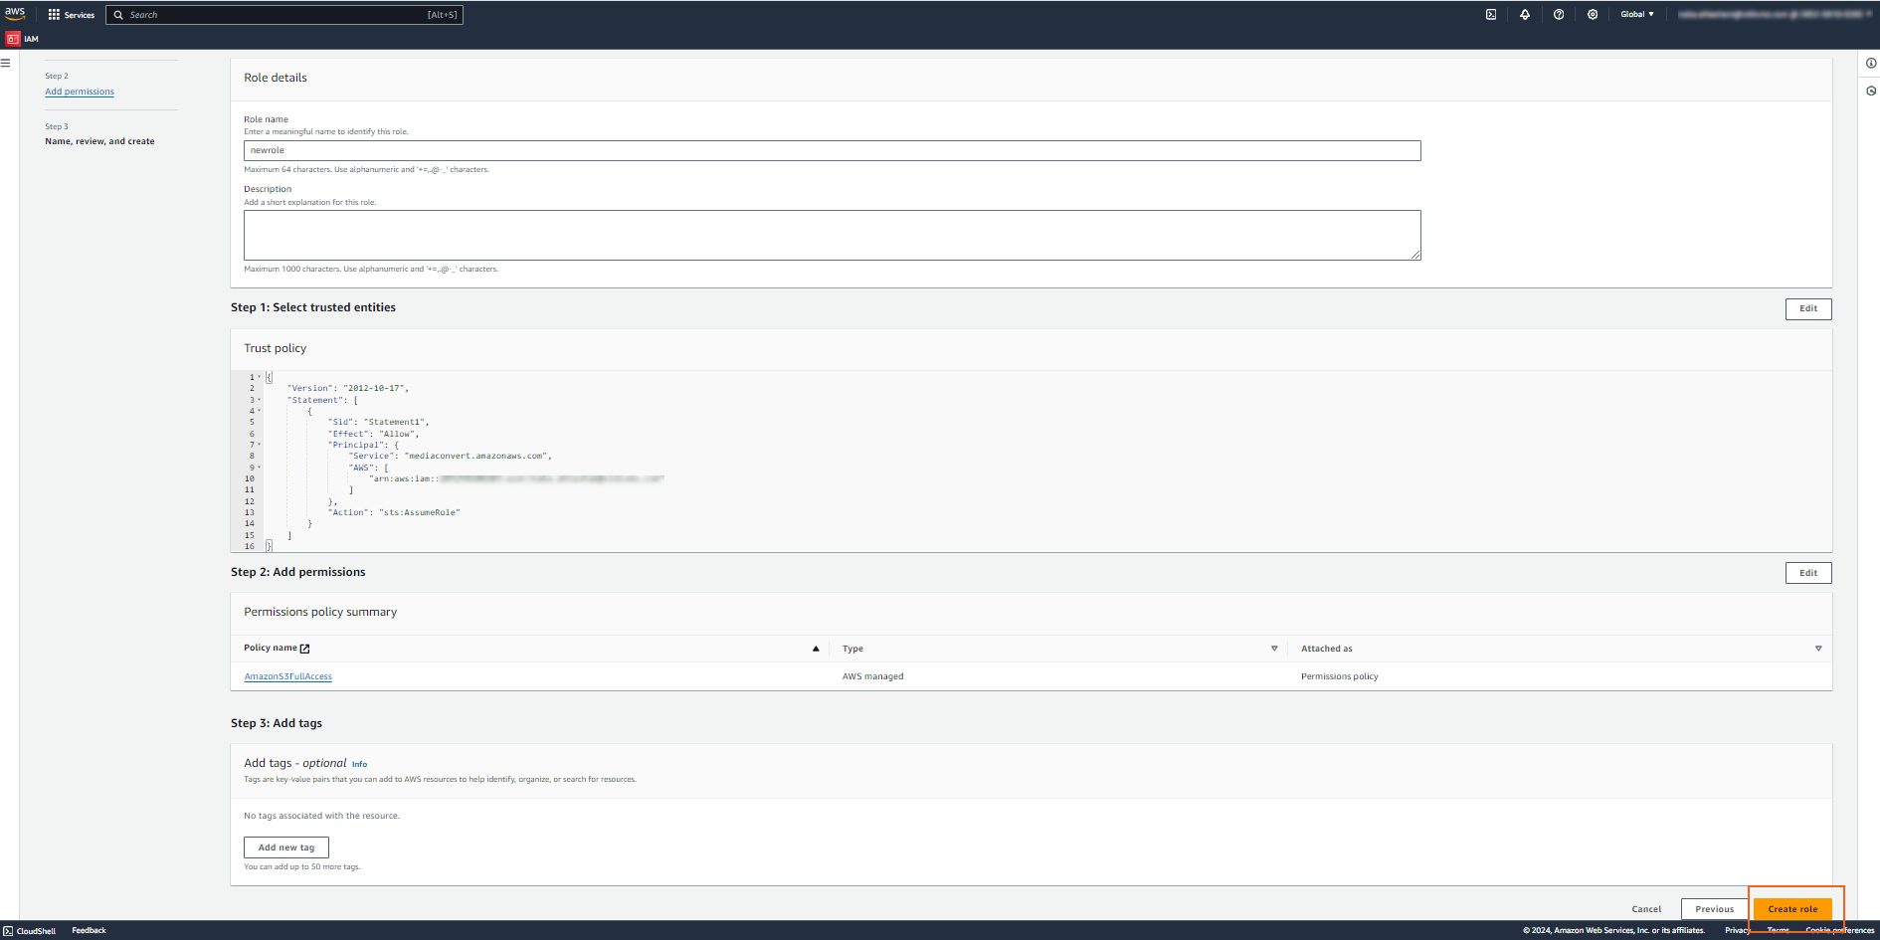Open the info panel icon on right
The image size is (1880, 940).
click(1870, 64)
